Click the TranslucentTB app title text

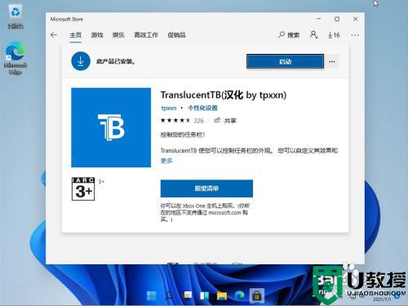tap(224, 95)
